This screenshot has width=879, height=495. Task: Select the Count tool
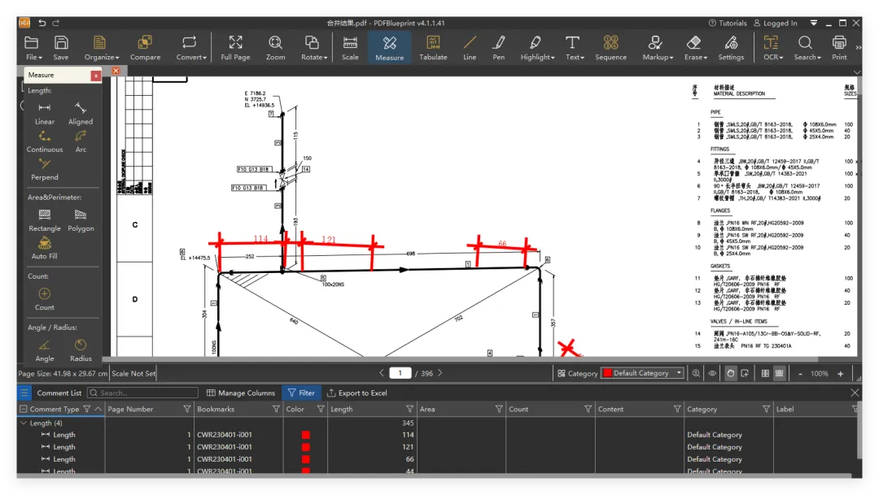tap(44, 299)
